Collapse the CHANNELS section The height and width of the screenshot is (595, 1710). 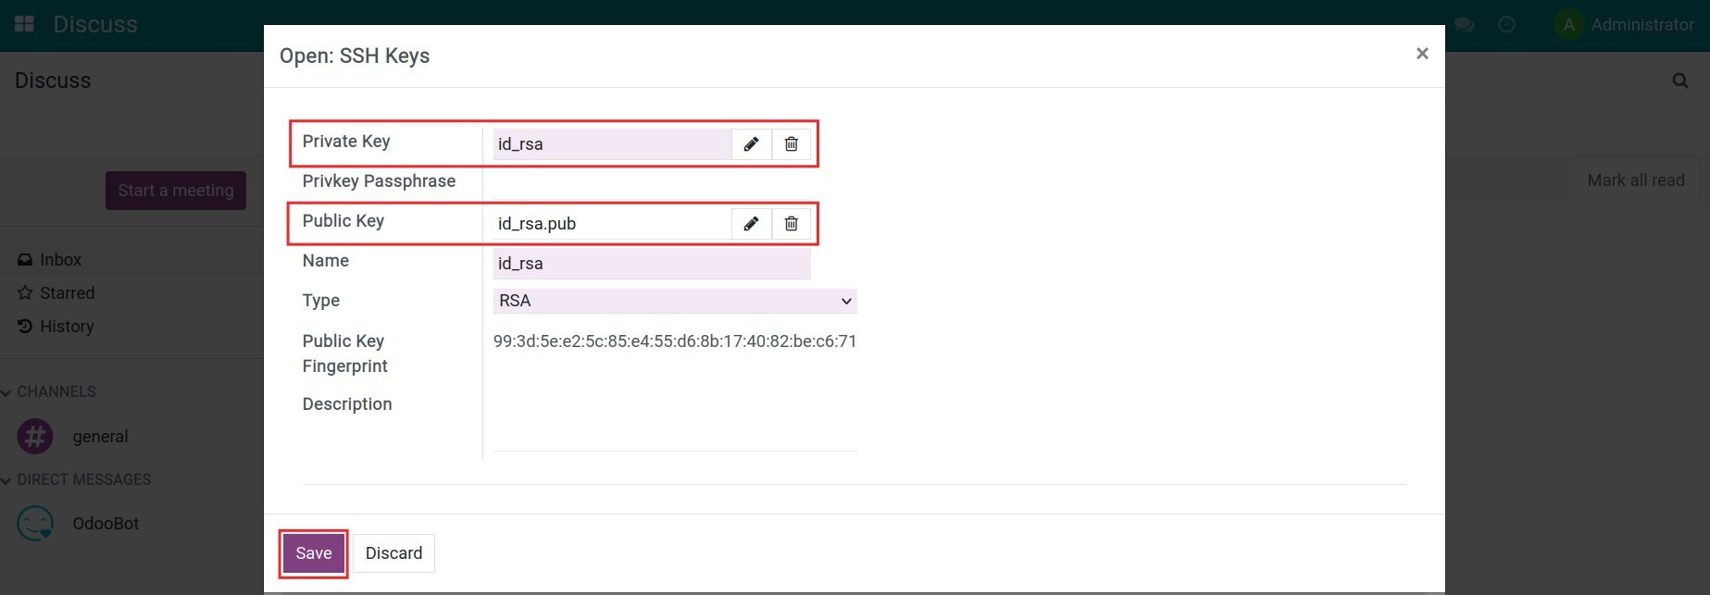(x=48, y=392)
